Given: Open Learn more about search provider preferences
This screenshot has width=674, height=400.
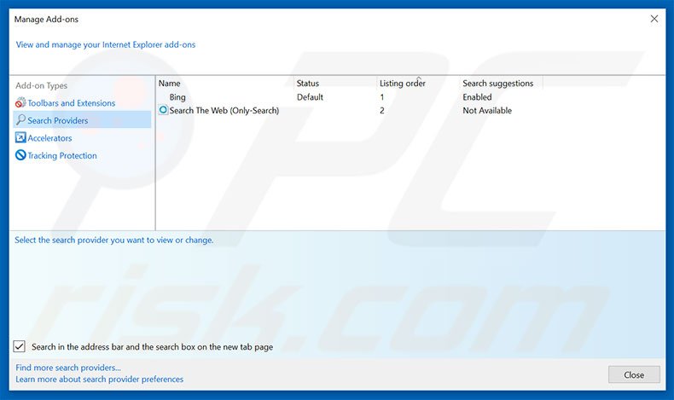Looking at the screenshot, I should point(99,380).
